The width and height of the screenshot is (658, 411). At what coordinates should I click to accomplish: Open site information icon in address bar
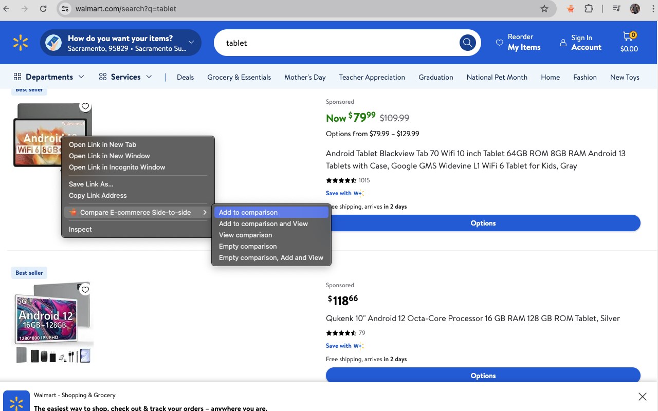(65, 9)
